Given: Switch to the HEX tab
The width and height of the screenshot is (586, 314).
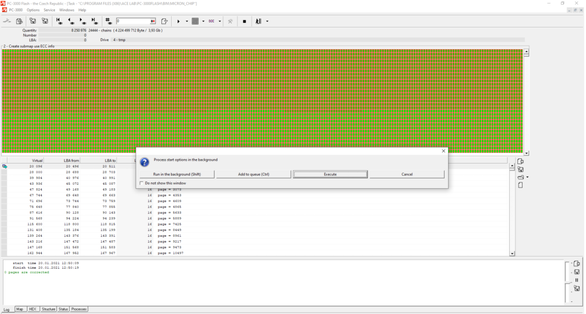Looking at the screenshot, I should click(33, 309).
